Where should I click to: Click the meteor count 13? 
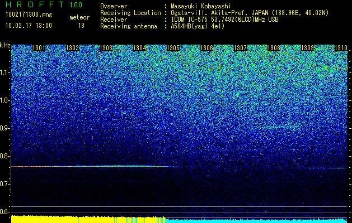(81, 26)
